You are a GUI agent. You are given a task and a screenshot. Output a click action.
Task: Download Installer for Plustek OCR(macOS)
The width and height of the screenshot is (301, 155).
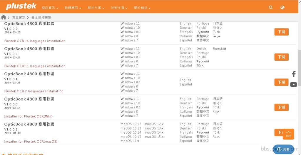(x=279, y=132)
